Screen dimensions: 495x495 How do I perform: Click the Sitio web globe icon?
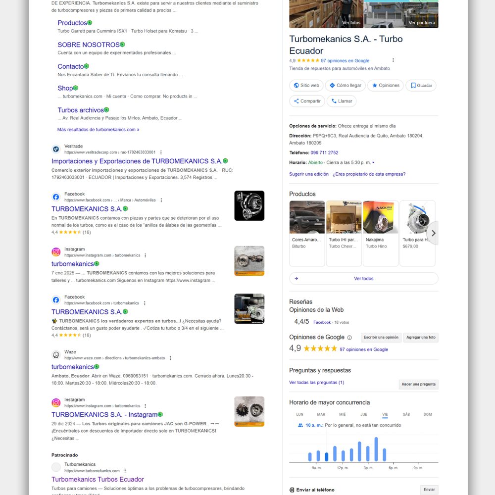coord(296,85)
